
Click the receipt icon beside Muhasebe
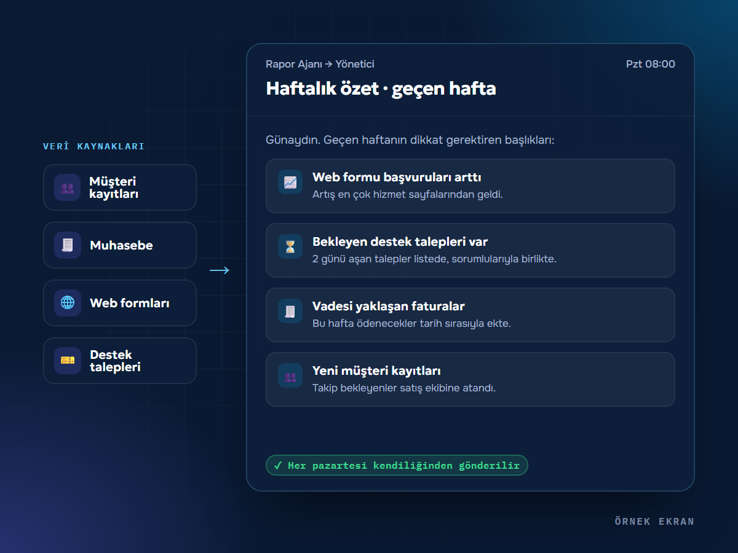point(68,245)
